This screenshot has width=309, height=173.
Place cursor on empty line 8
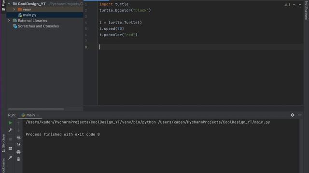coord(201,47)
